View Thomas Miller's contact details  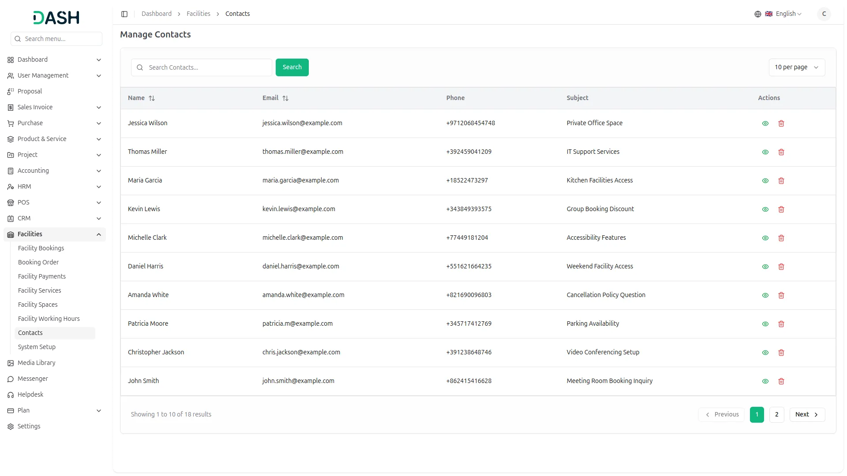tap(765, 152)
